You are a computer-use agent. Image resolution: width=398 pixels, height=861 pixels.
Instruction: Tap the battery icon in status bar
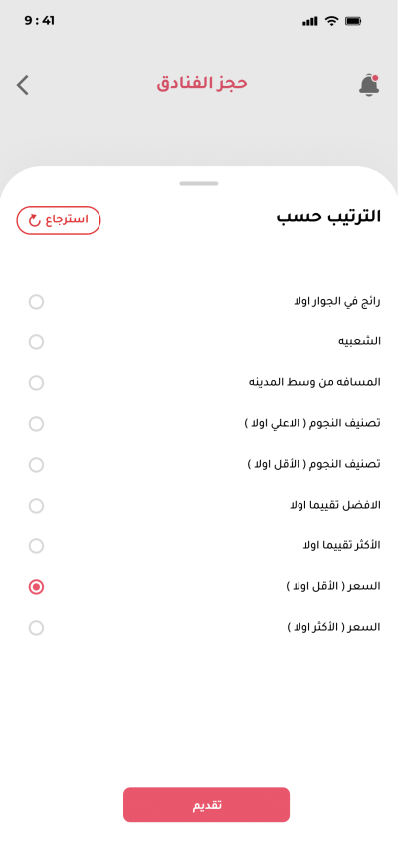(352, 21)
